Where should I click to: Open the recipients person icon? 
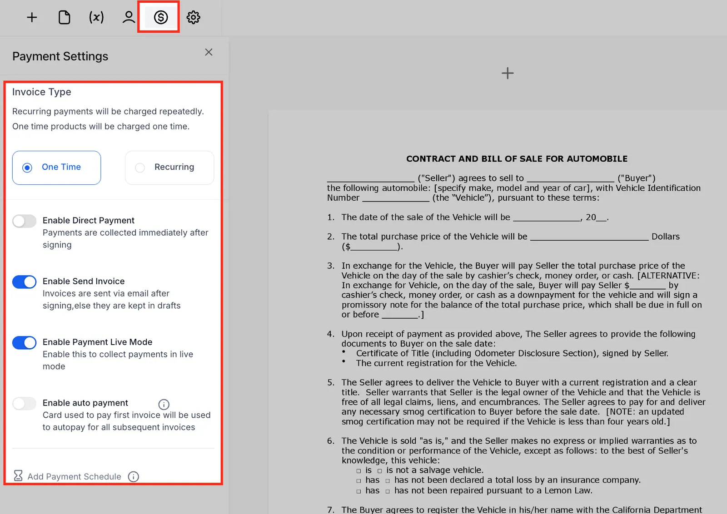129,17
